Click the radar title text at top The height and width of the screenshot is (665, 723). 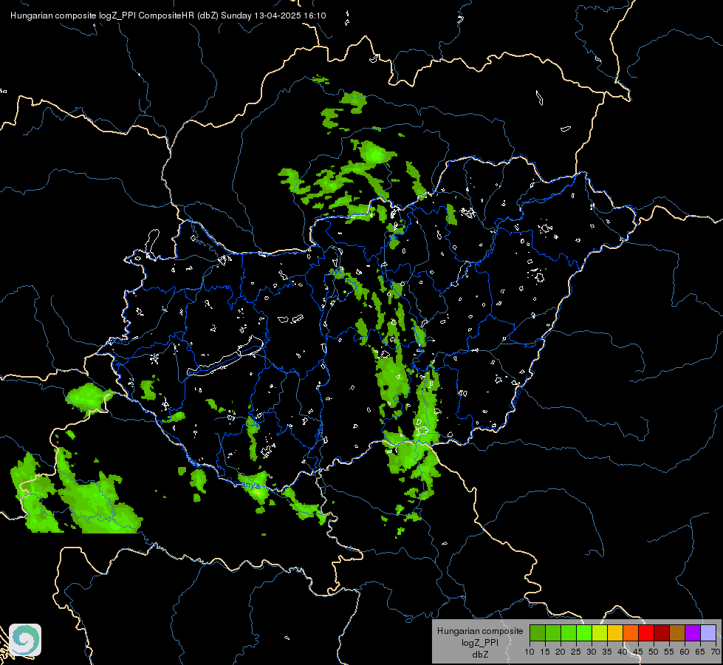coord(168,16)
